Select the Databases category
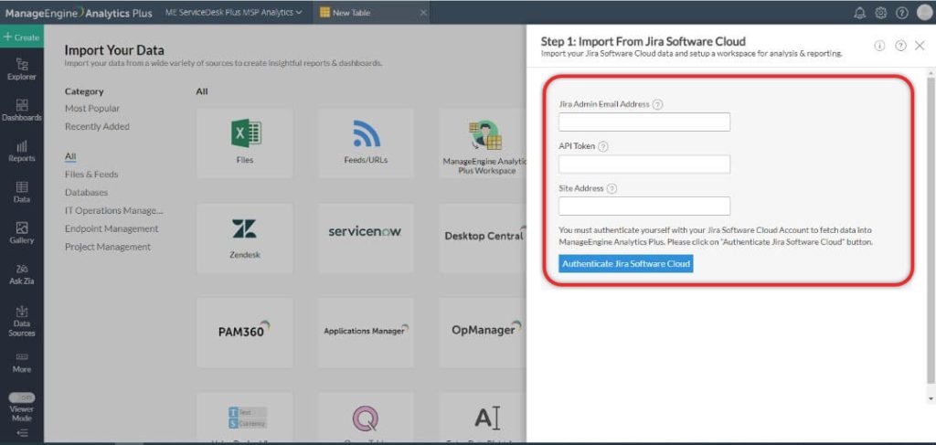Screen dimensions: 936x445 [86, 193]
